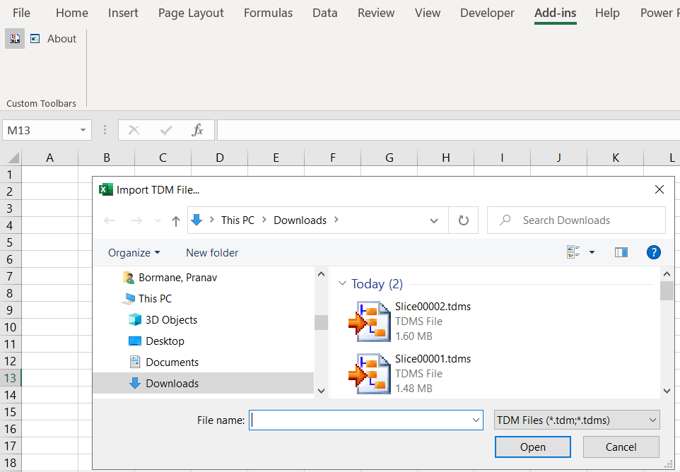Viewport: 680px width, 472px height.
Task: Select column F header
Action: click(x=333, y=158)
